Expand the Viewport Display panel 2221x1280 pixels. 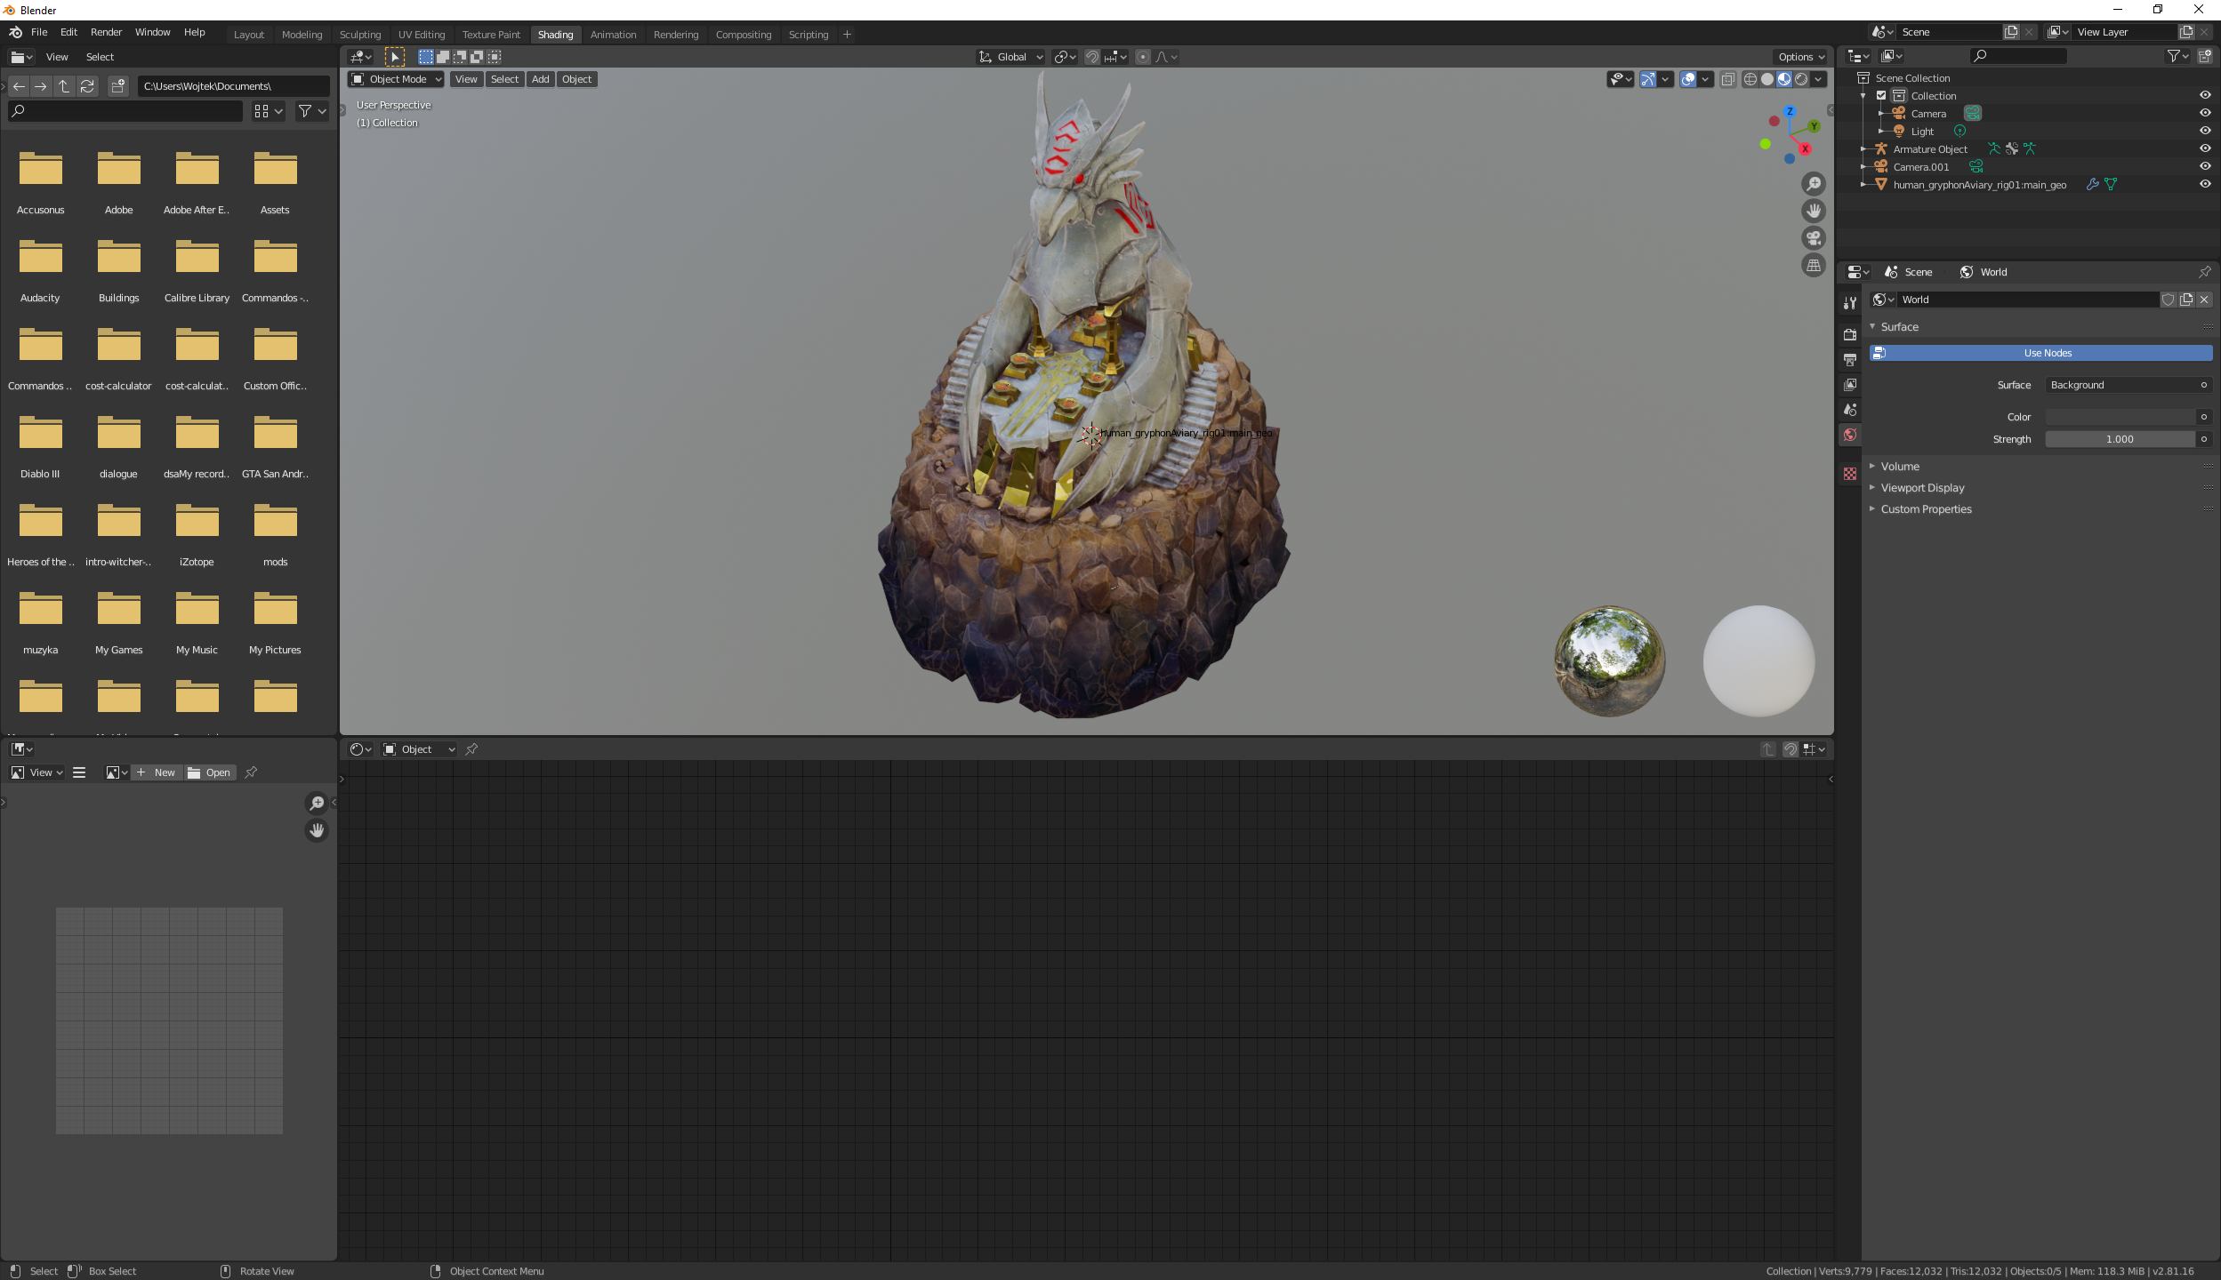click(1921, 488)
